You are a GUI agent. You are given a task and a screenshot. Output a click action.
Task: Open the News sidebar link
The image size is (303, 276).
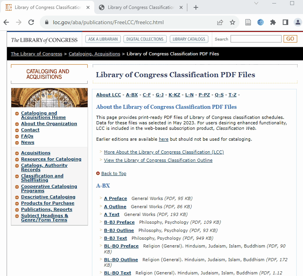pos(28,142)
